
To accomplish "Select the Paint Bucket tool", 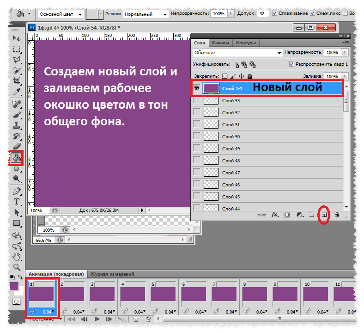I will point(16,158).
